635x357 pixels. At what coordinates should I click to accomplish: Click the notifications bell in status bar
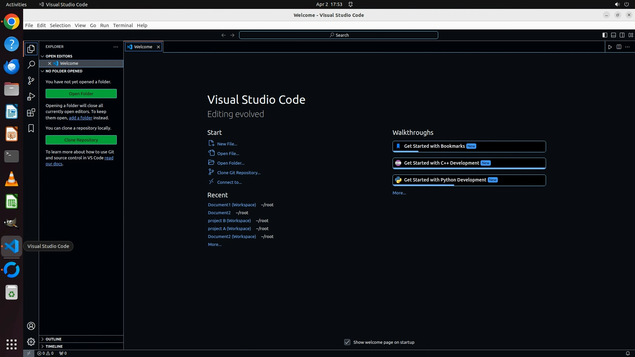627,353
